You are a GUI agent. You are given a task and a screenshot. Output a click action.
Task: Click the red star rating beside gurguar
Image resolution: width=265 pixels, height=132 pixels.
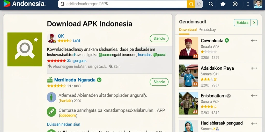tap(56, 61)
